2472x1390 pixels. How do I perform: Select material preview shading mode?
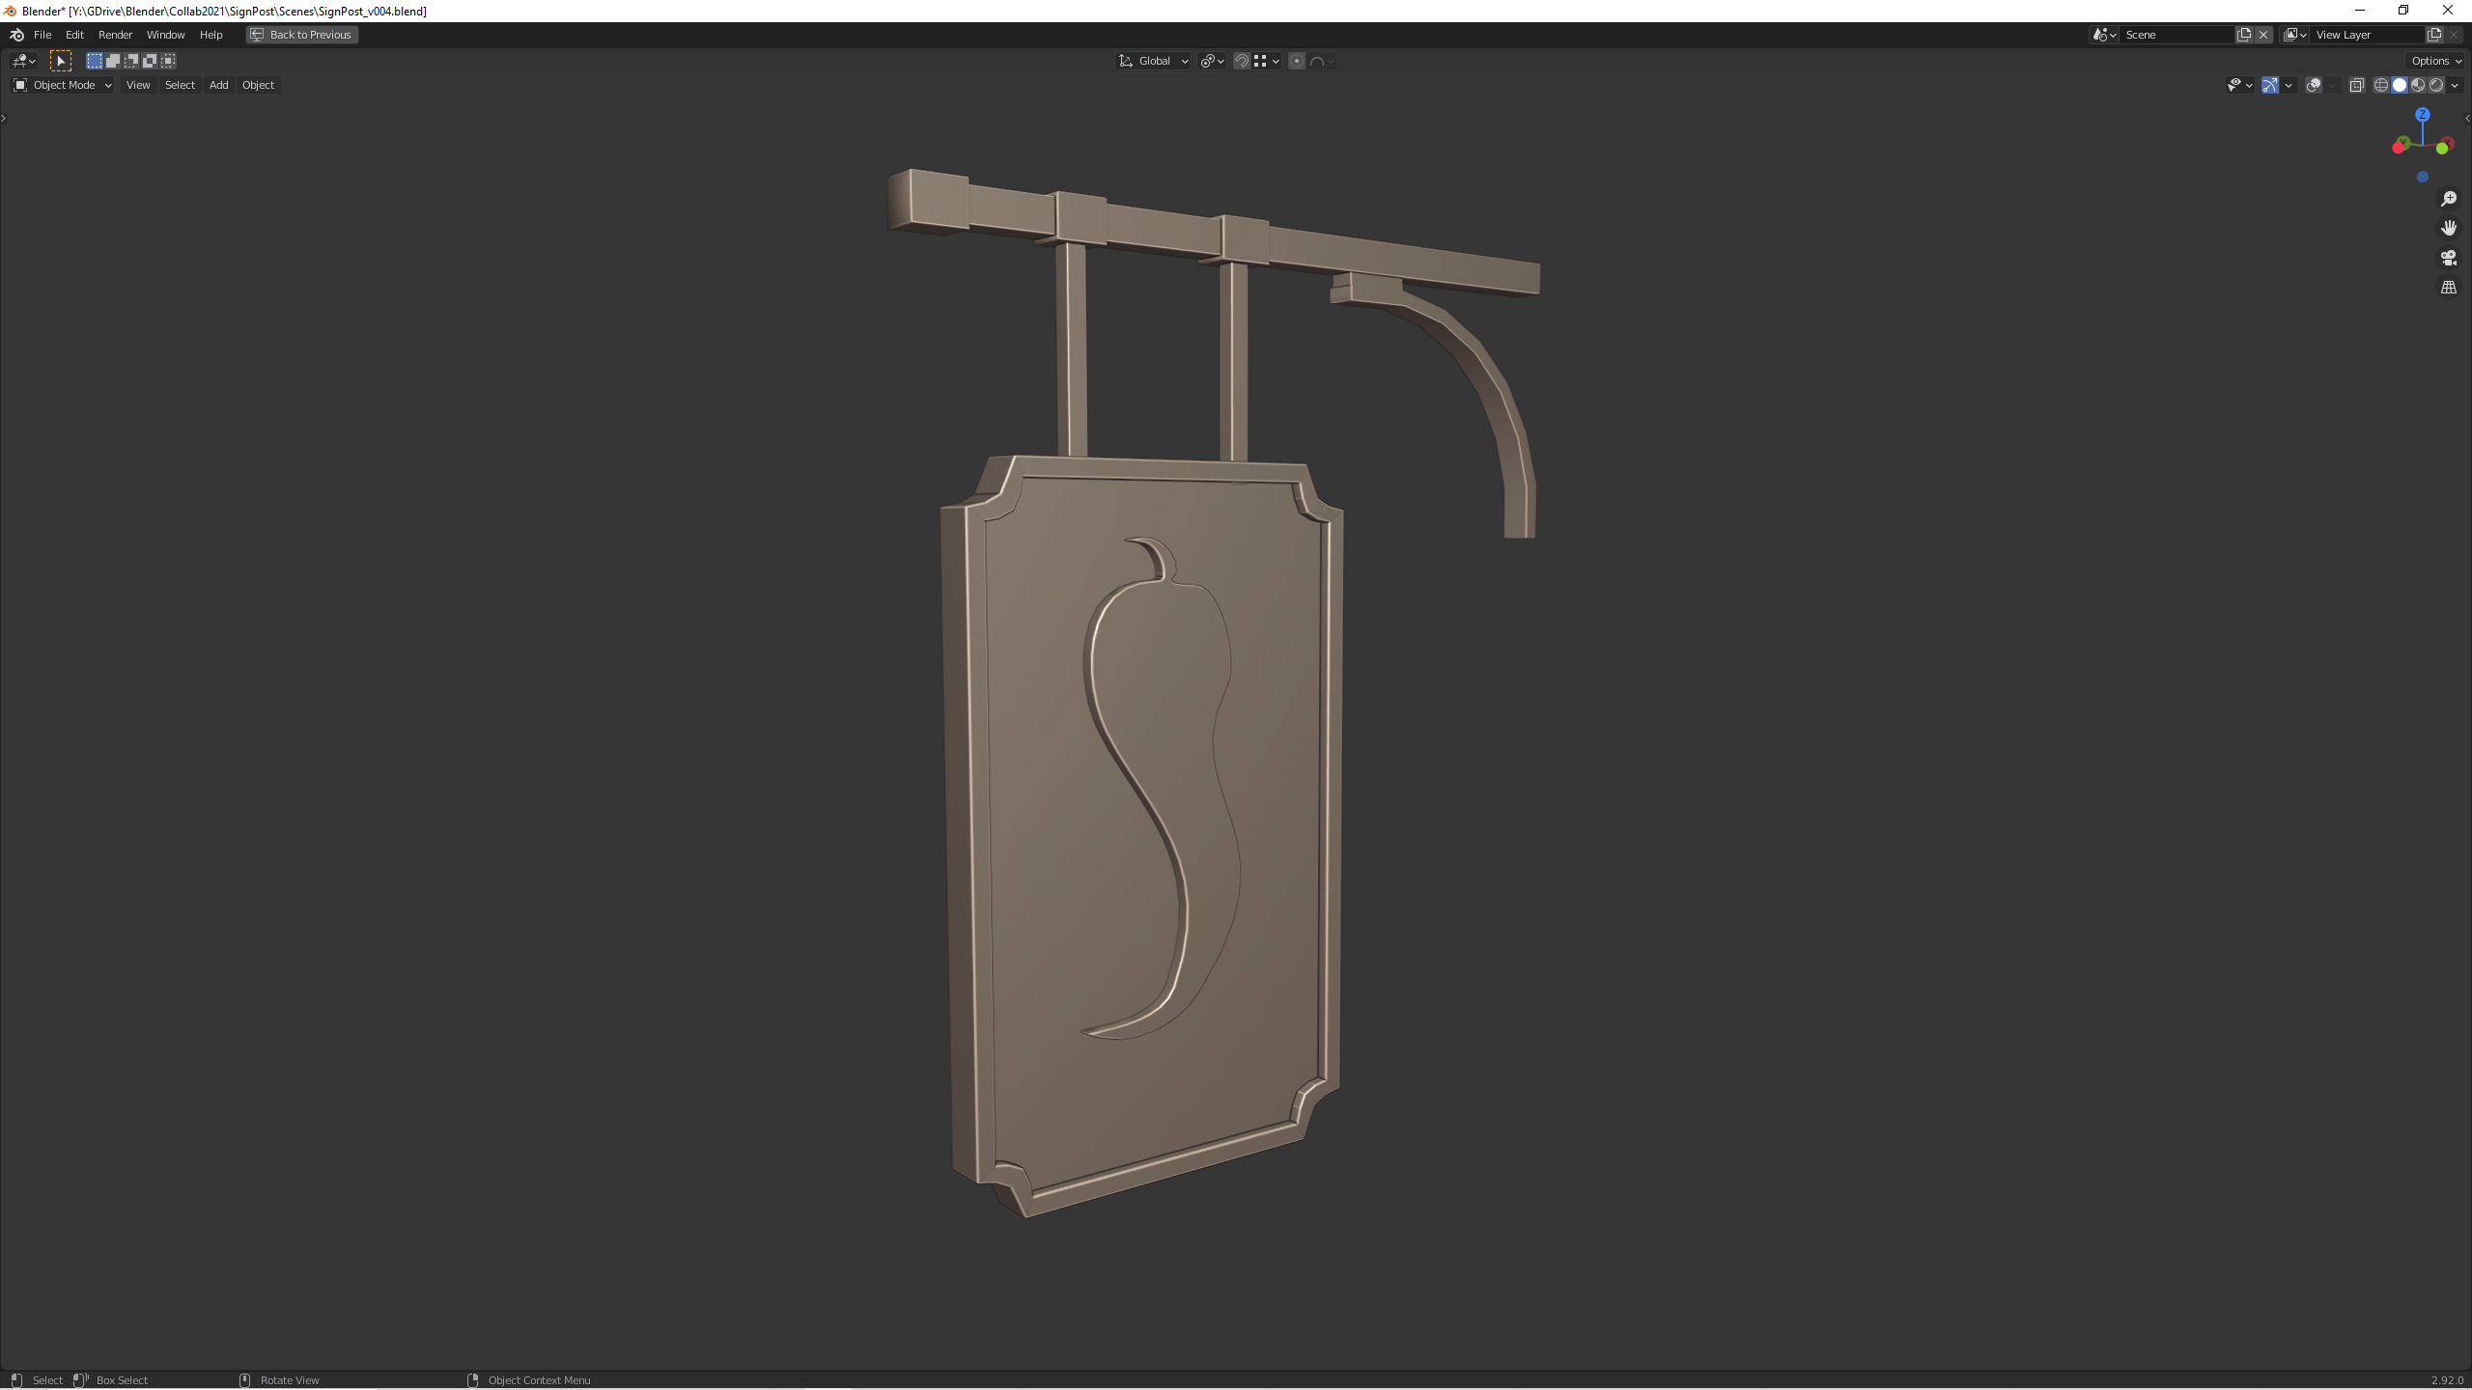click(2418, 85)
